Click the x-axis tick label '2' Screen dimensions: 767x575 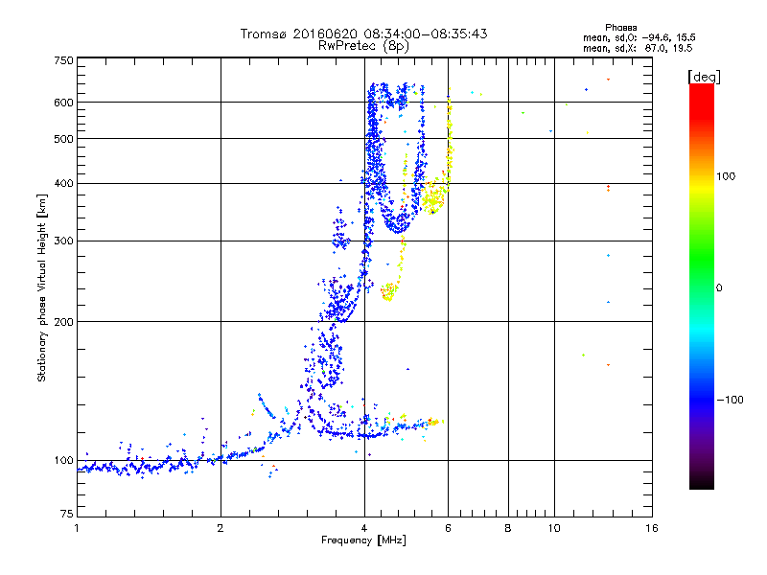point(221,528)
